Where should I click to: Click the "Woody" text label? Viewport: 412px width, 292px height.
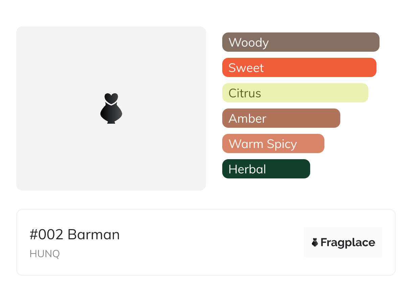tap(249, 43)
